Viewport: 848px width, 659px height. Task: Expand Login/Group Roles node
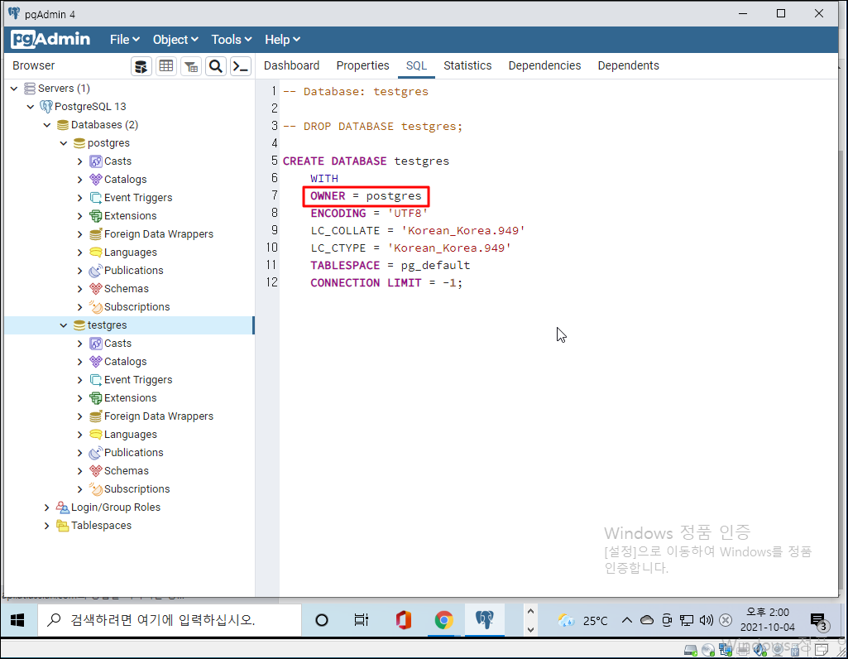click(x=47, y=507)
